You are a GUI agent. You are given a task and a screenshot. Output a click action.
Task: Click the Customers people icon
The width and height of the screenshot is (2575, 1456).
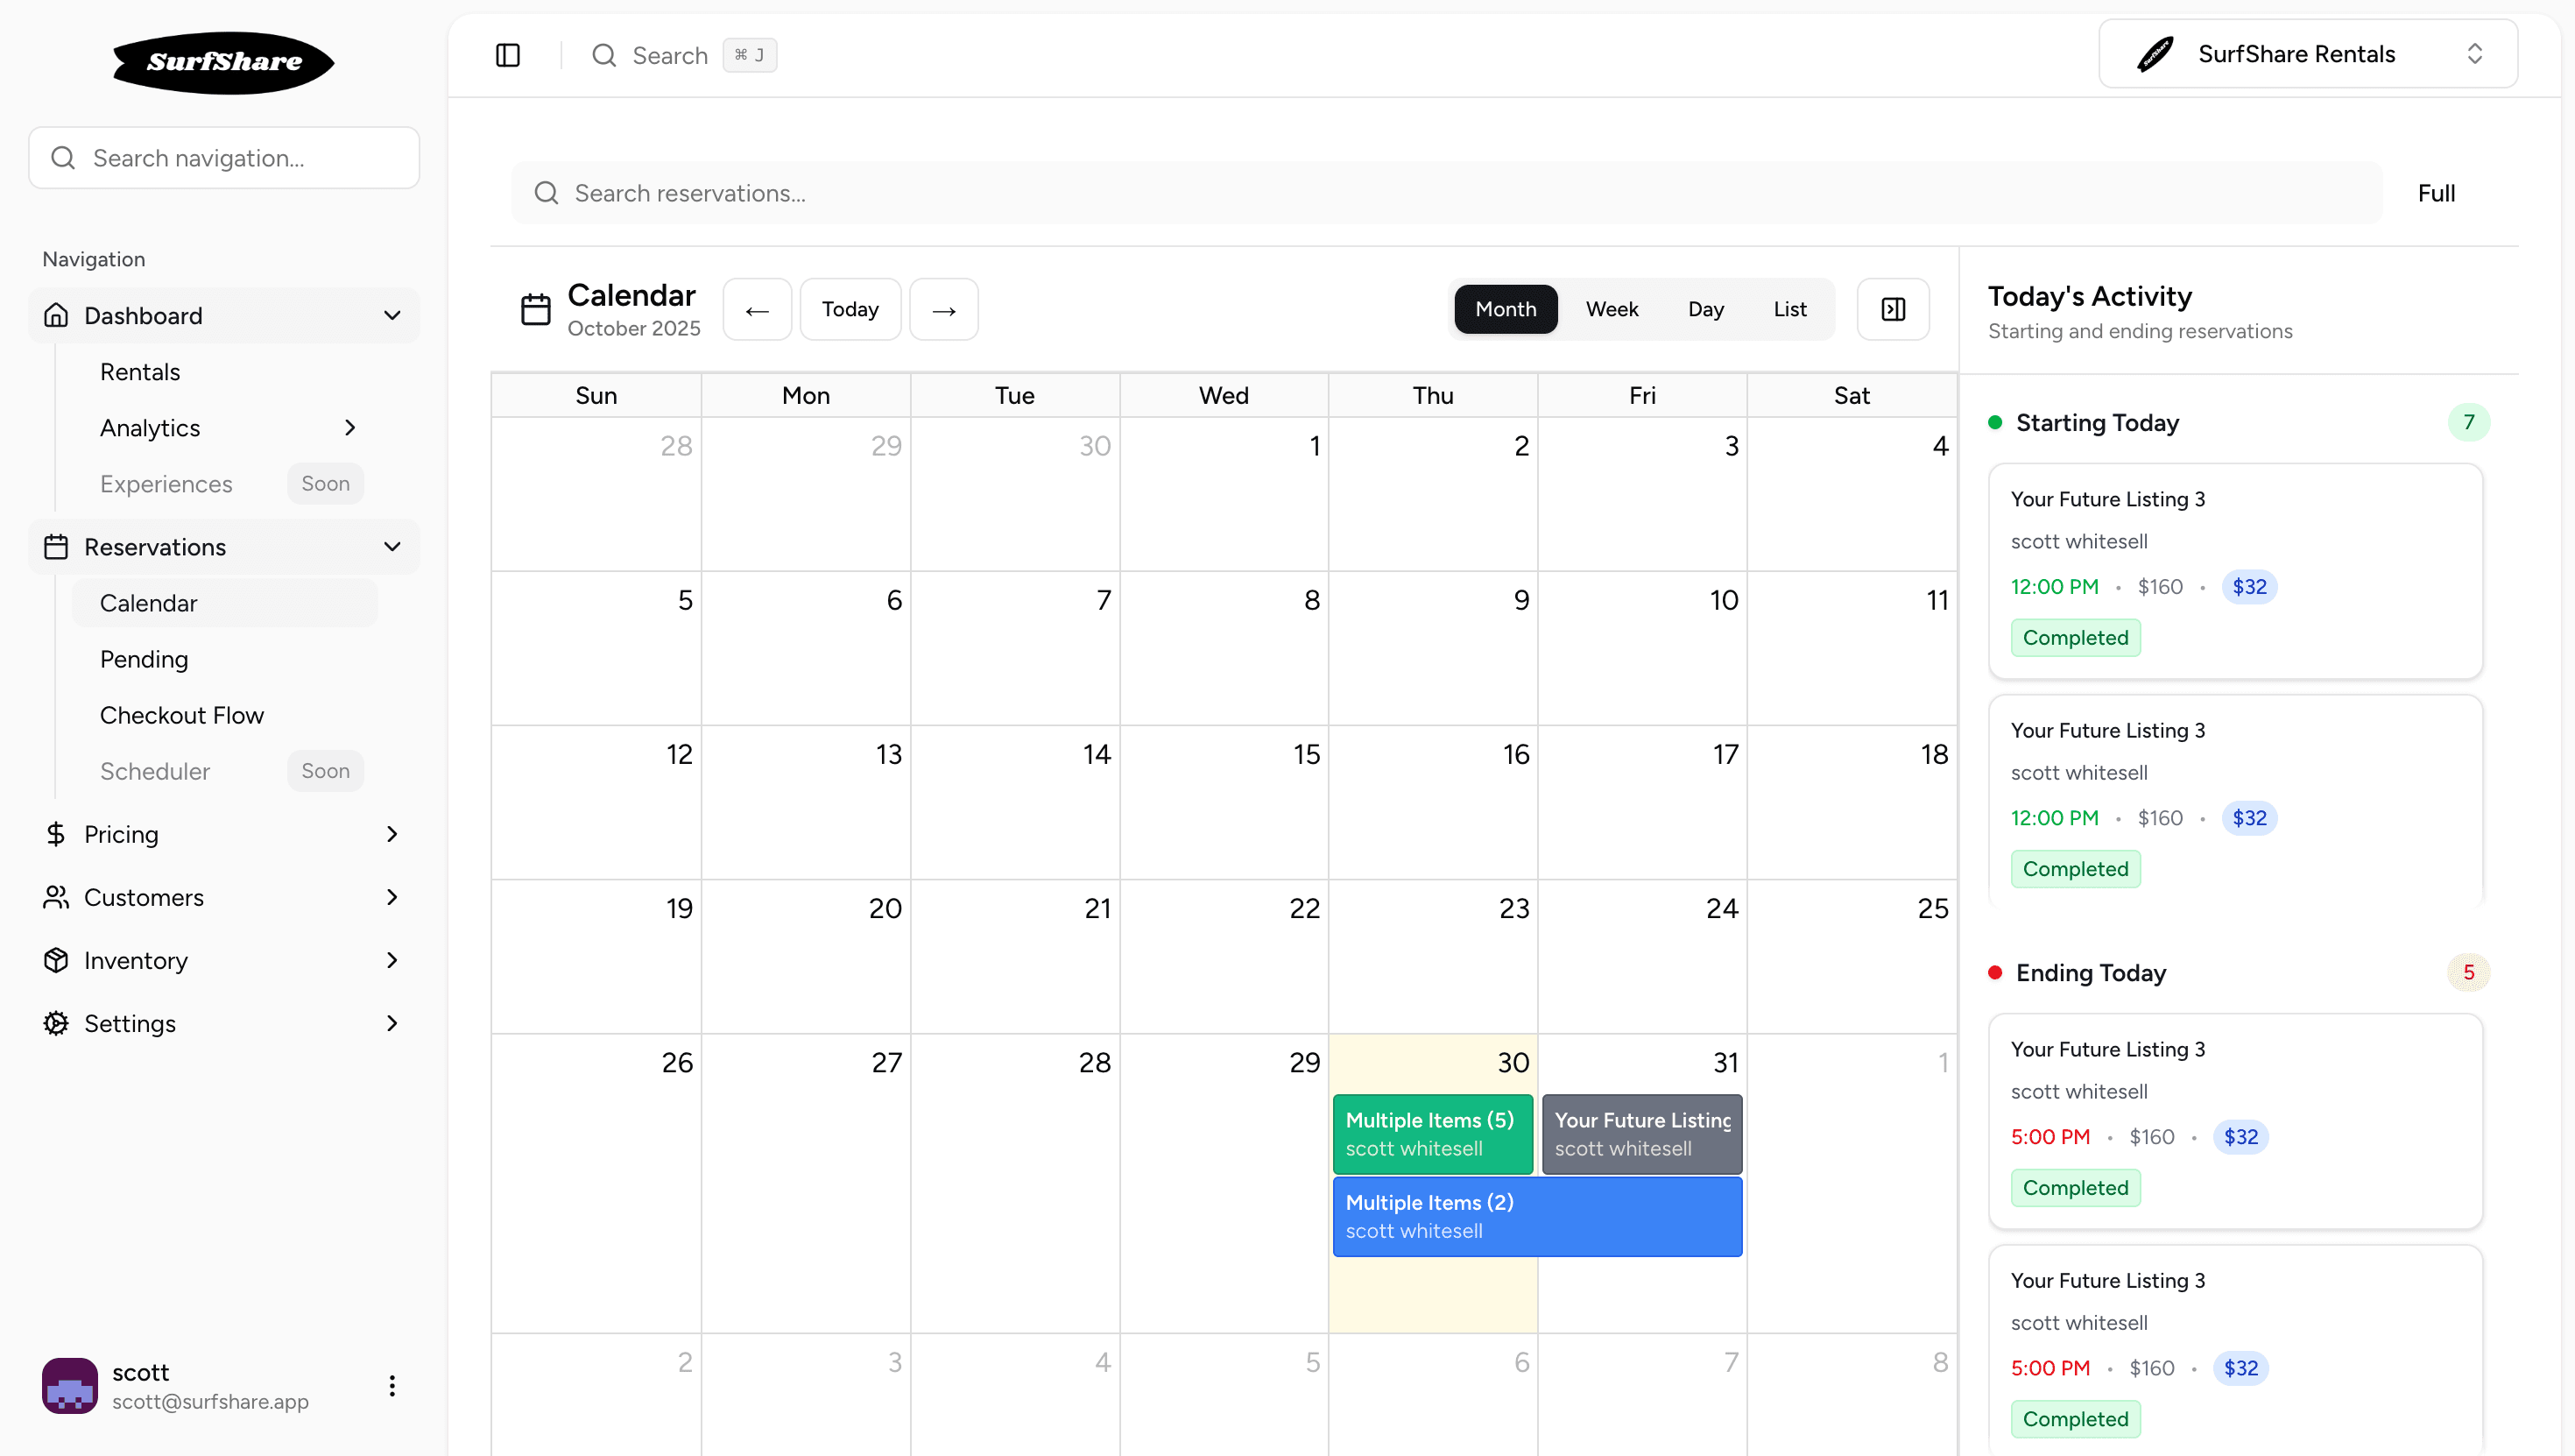click(56, 897)
